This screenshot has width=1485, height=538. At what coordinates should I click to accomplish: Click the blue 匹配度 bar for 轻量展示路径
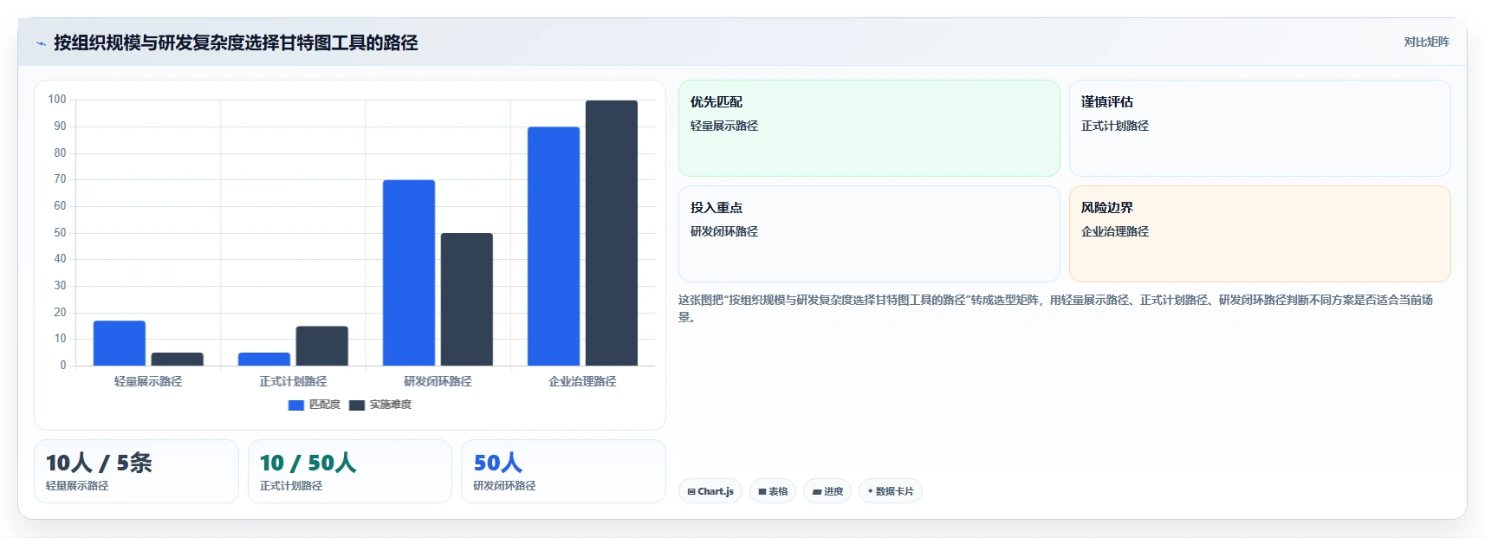[120, 343]
